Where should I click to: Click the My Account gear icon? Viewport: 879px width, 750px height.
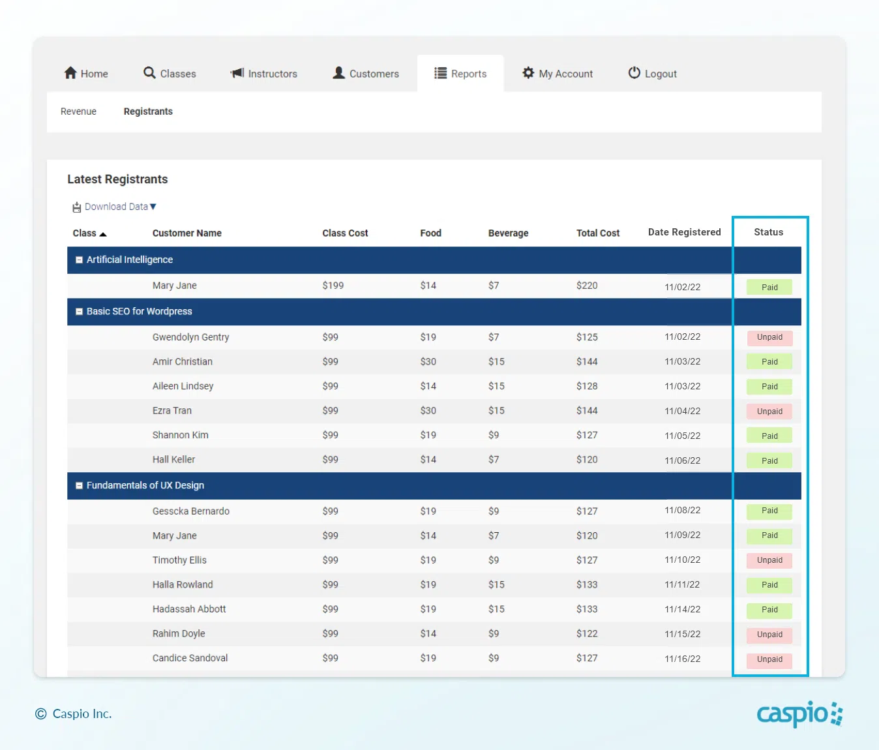528,73
